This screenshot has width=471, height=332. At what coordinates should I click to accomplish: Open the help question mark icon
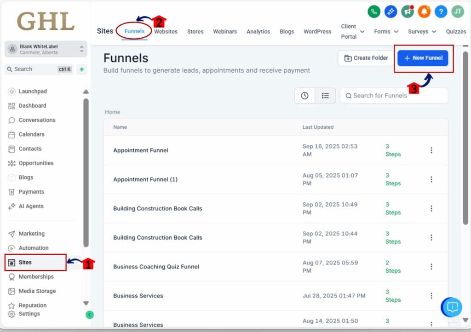(x=441, y=11)
